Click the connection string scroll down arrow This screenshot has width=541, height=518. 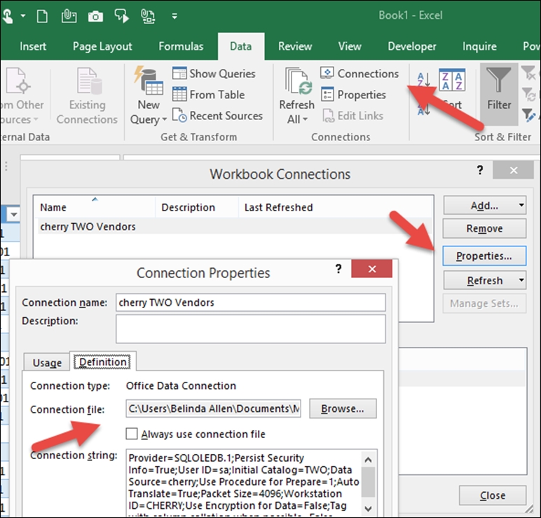pos(368,509)
